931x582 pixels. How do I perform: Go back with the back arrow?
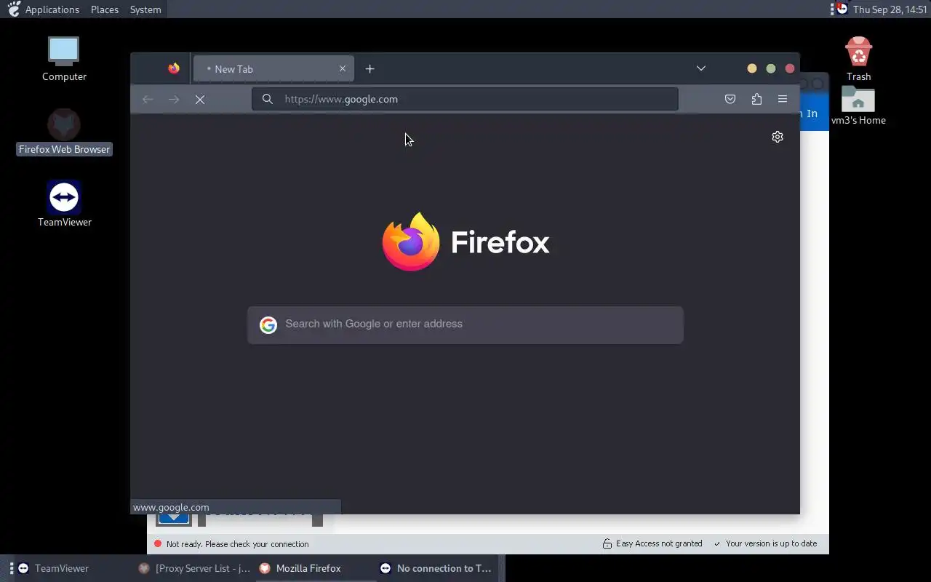pyautogui.click(x=148, y=99)
